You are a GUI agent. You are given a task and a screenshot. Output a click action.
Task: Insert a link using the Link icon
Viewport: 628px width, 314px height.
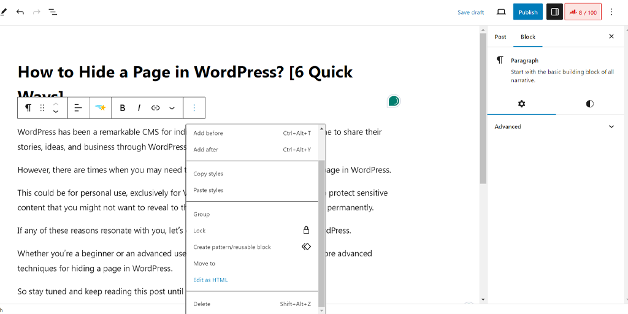coord(155,108)
